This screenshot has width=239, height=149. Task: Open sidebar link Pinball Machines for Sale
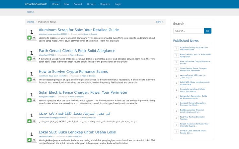[194, 125]
